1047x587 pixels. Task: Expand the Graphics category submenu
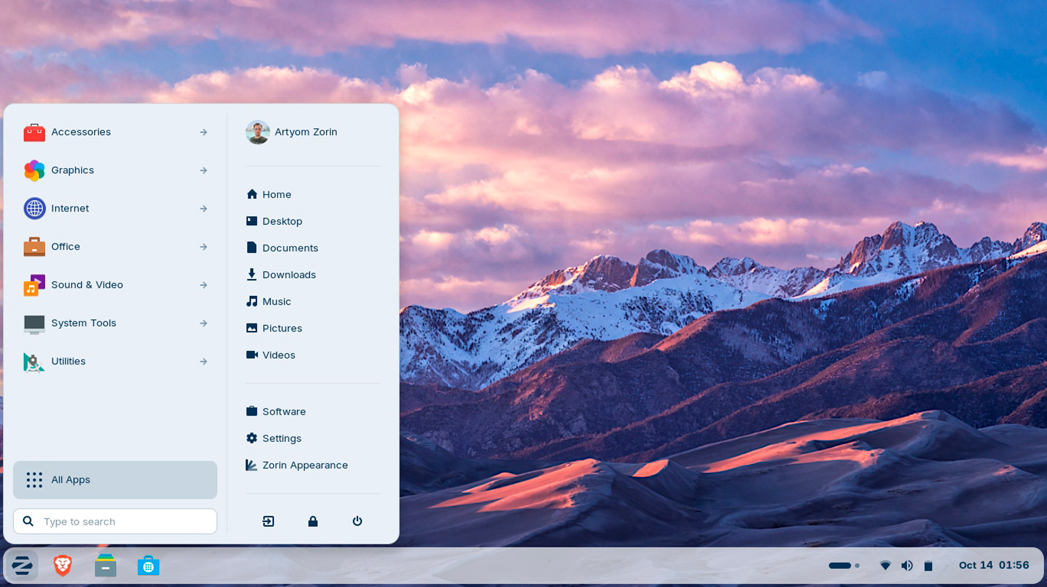(72, 170)
